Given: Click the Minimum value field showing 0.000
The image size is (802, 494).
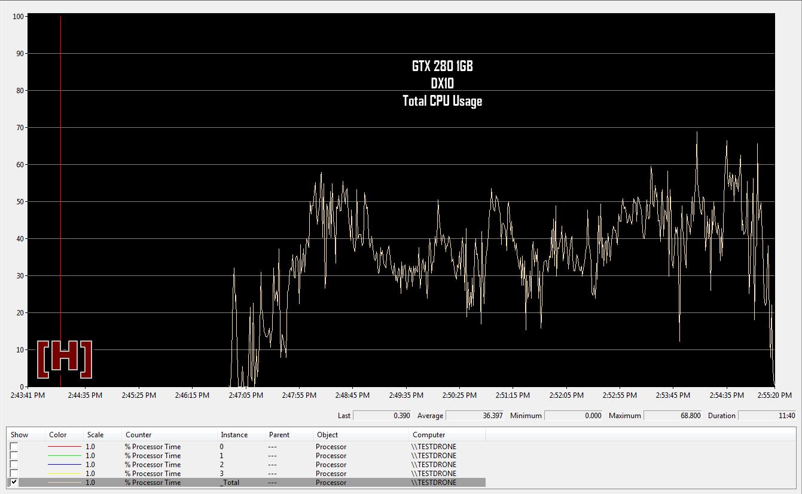Looking at the screenshot, I should [574, 415].
